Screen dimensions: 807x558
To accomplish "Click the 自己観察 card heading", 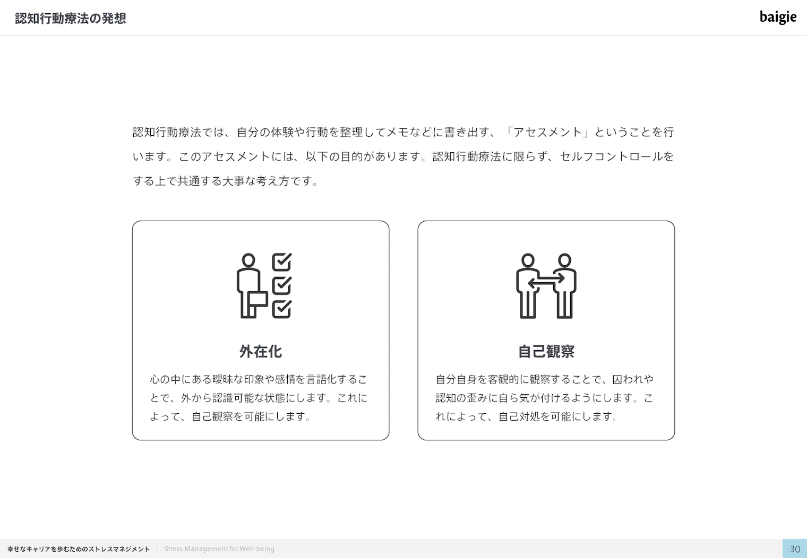I will (x=546, y=351).
